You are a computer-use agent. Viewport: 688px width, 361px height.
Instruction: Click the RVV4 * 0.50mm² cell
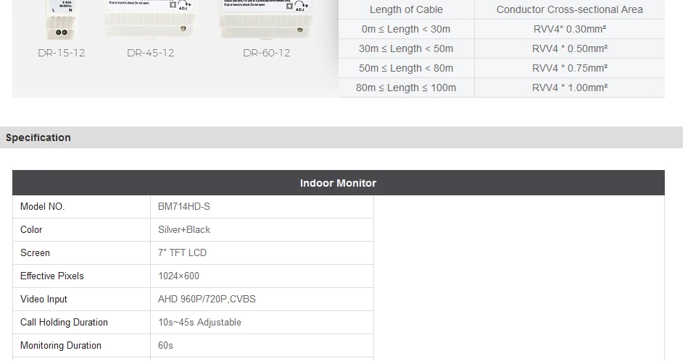[570, 48]
